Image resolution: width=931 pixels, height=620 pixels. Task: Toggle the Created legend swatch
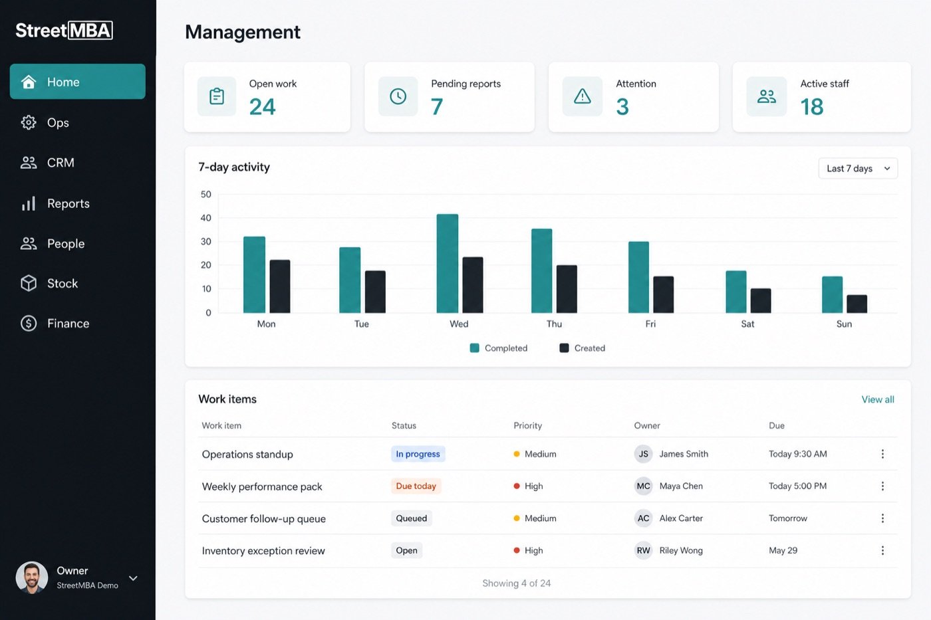(x=564, y=348)
